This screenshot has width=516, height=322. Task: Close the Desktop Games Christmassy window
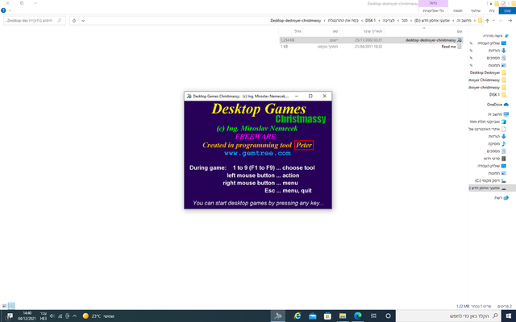pyautogui.click(x=324, y=96)
